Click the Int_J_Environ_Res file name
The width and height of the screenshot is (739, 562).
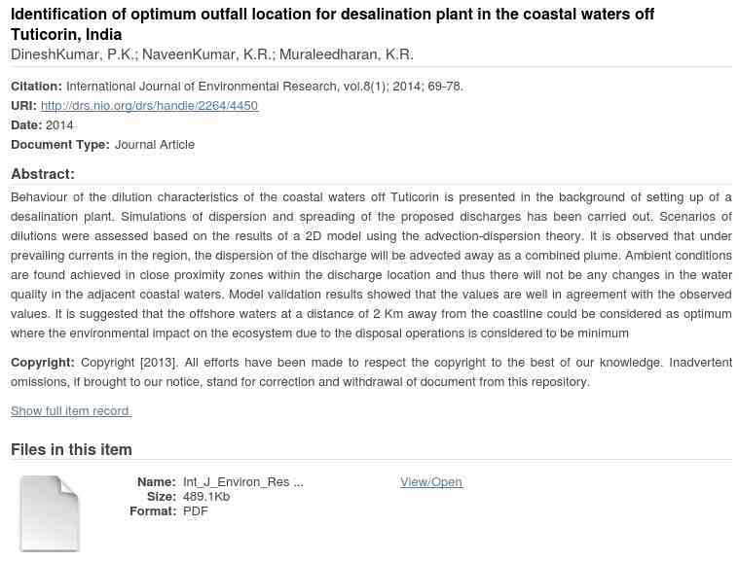coord(242,482)
